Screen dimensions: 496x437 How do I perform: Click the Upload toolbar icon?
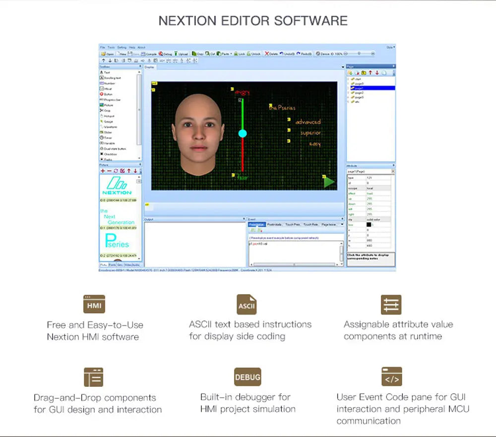(x=181, y=54)
